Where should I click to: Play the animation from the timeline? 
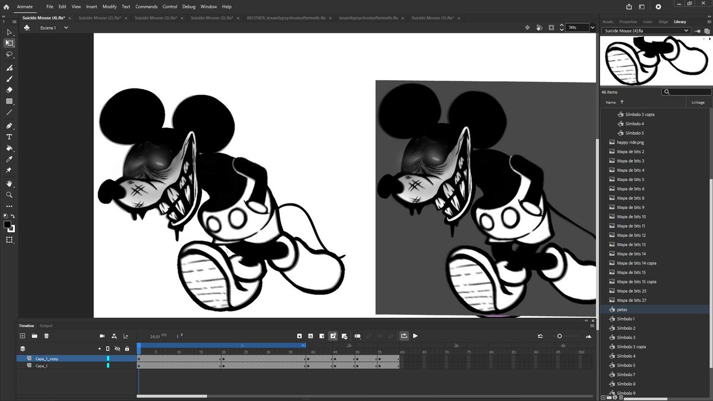click(416, 336)
